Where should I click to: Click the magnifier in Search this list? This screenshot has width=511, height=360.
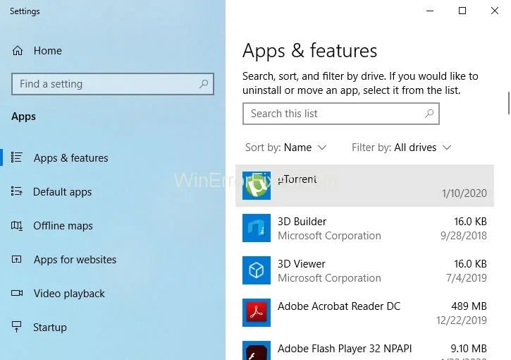click(x=429, y=114)
